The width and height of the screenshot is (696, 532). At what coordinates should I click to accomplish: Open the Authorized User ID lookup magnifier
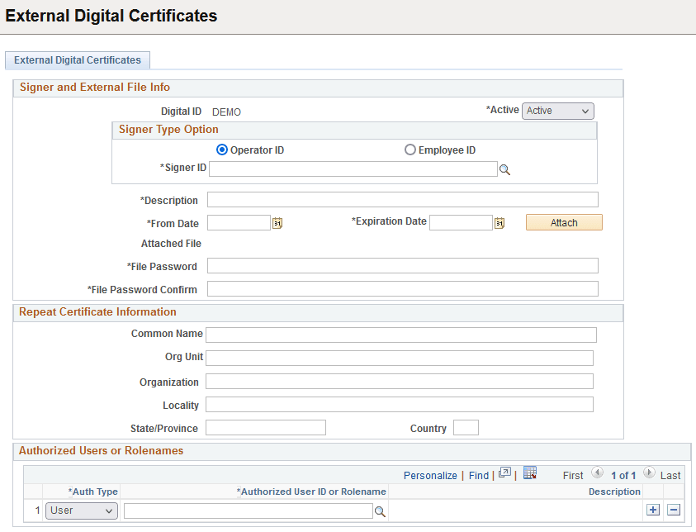[x=380, y=511]
